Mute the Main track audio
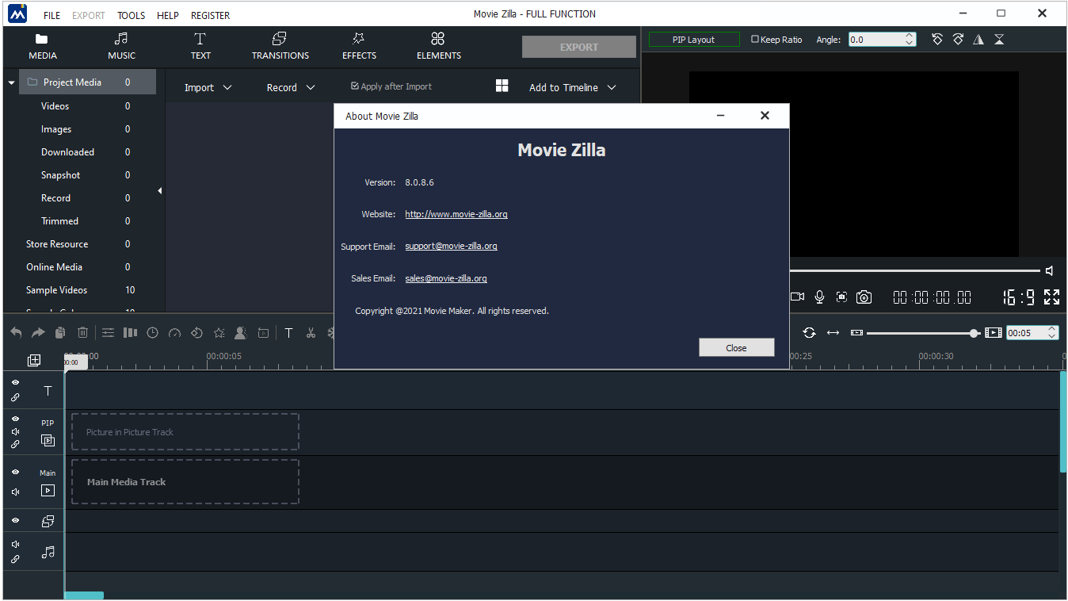 click(15, 492)
